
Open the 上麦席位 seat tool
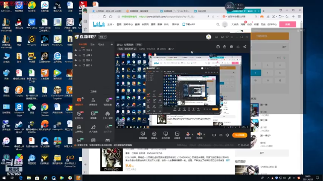(79, 129)
